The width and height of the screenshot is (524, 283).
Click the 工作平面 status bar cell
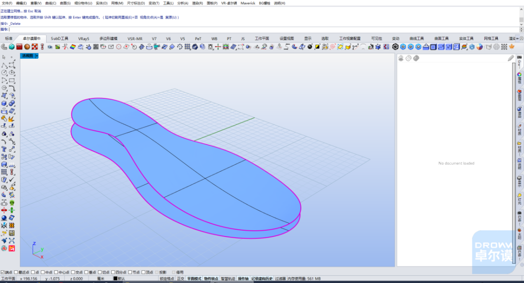pos(8,278)
